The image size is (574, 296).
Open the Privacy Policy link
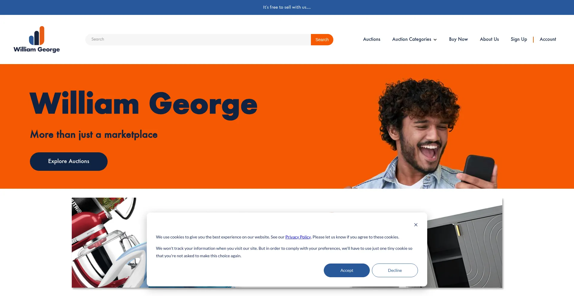point(298,237)
